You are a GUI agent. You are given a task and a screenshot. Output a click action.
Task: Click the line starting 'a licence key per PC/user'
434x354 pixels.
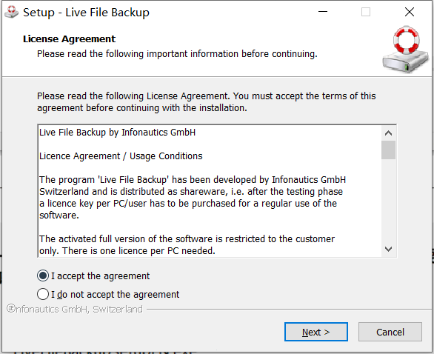188,204
